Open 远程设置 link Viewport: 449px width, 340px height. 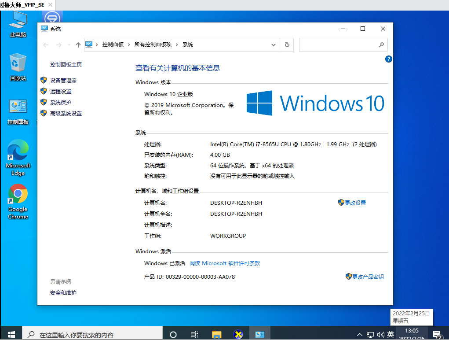pos(61,92)
